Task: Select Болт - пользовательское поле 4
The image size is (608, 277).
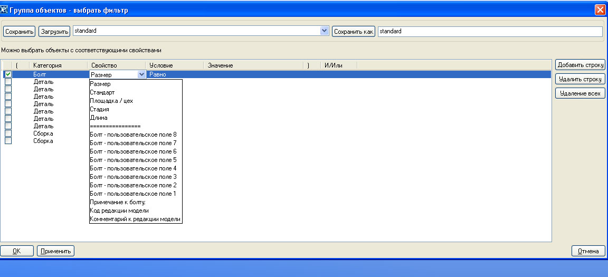Action: coord(136,168)
